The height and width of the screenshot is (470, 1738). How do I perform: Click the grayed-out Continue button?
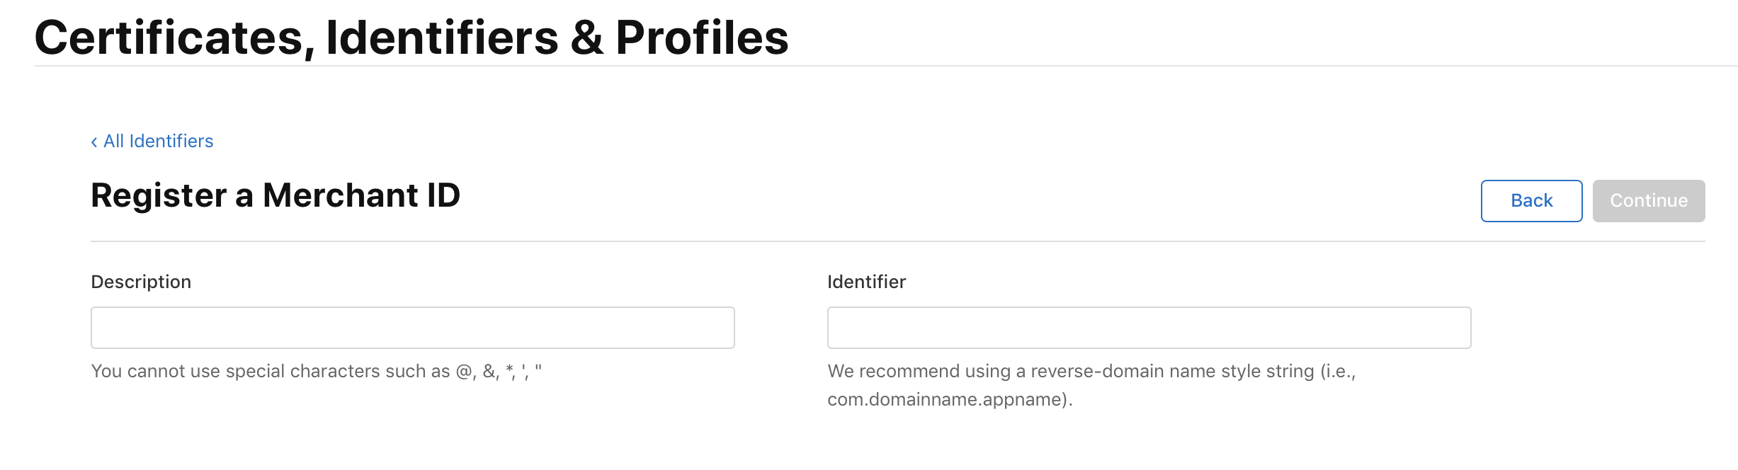coord(1649,201)
